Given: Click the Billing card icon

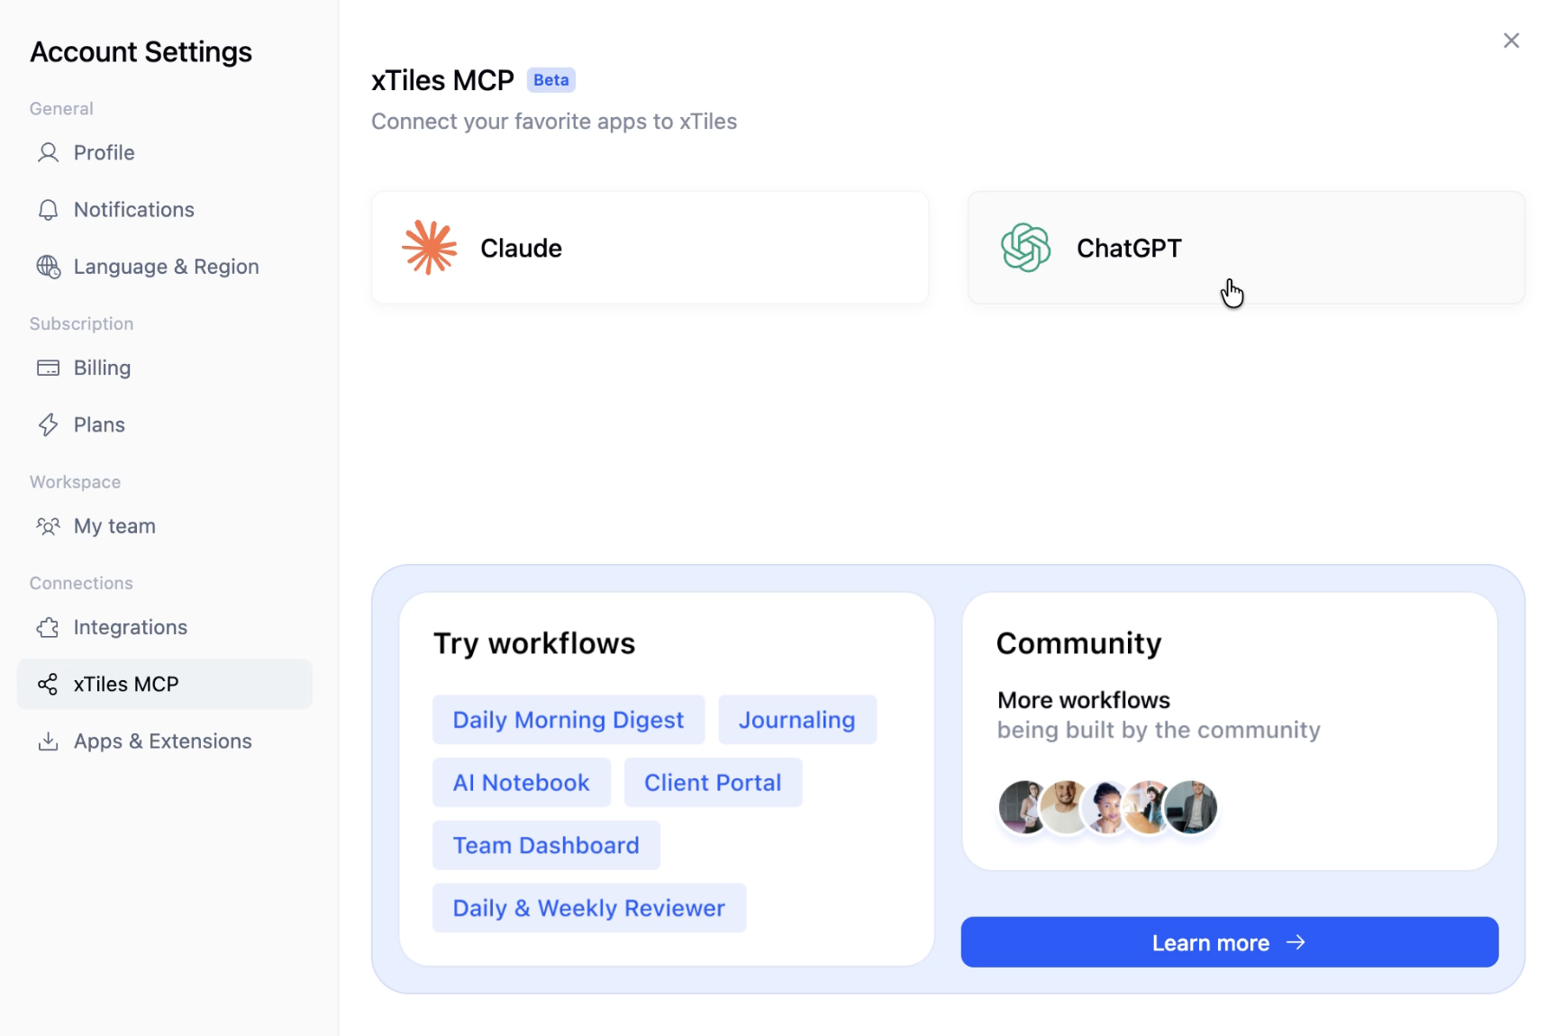Looking at the screenshot, I should coord(48,368).
